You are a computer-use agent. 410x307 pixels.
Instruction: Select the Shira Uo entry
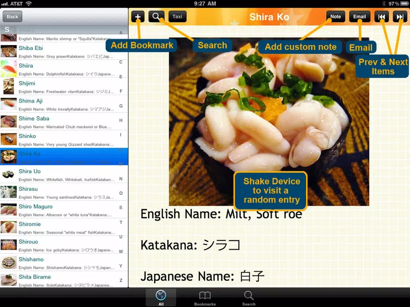coord(64,175)
